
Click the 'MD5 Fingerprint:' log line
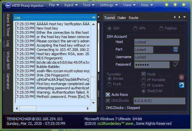click(x=39, y=58)
